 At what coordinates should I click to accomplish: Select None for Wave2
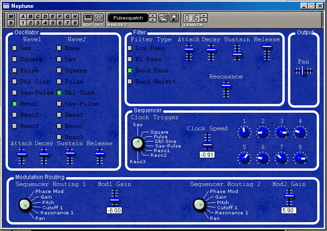point(59,48)
